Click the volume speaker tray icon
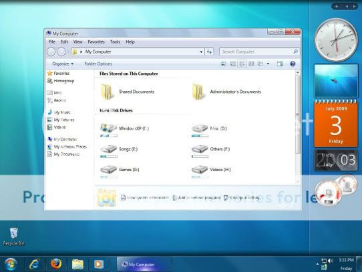The height and width of the screenshot is (272, 362). point(331,261)
